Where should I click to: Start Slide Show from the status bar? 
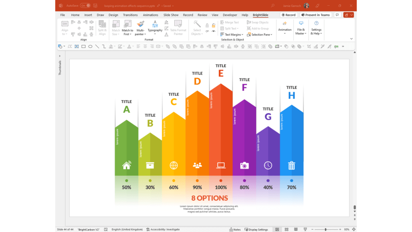click(305, 229)
